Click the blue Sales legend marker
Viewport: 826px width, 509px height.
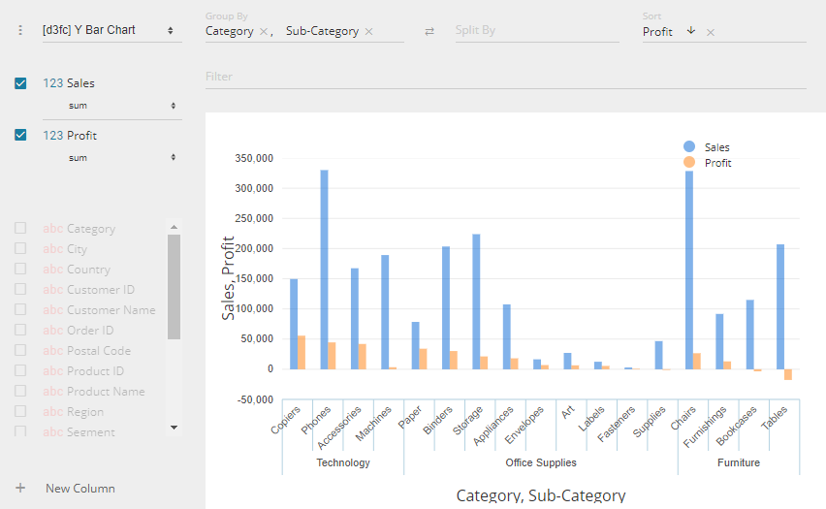[x=689, y=146]
